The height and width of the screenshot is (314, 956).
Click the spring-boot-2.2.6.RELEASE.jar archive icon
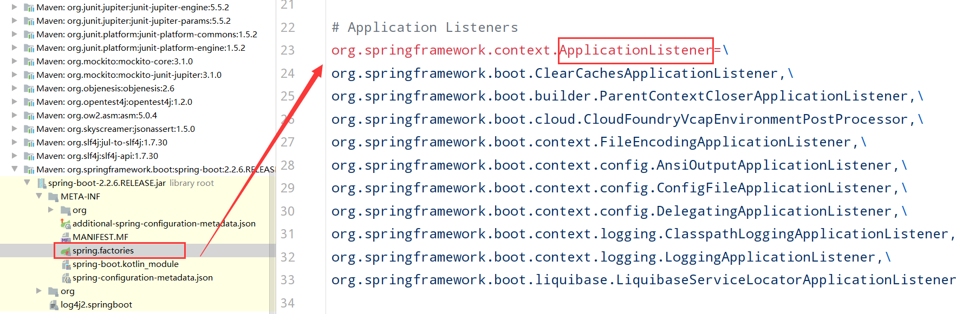pyautogui.click(x=41, y=183)
